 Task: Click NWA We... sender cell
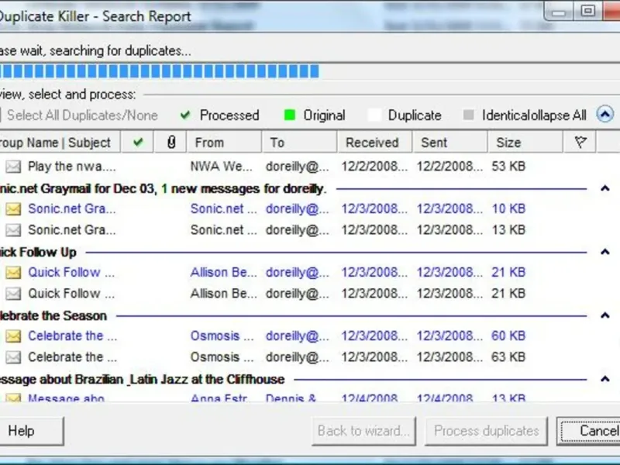[x=221, y=167]
